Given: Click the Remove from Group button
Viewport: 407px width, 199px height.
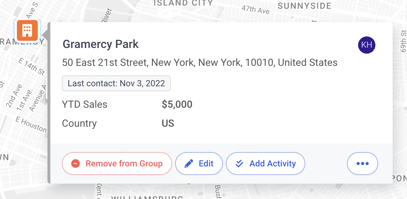Looking at the screenshot, I should pyautogui.click(x=117, y=164).
